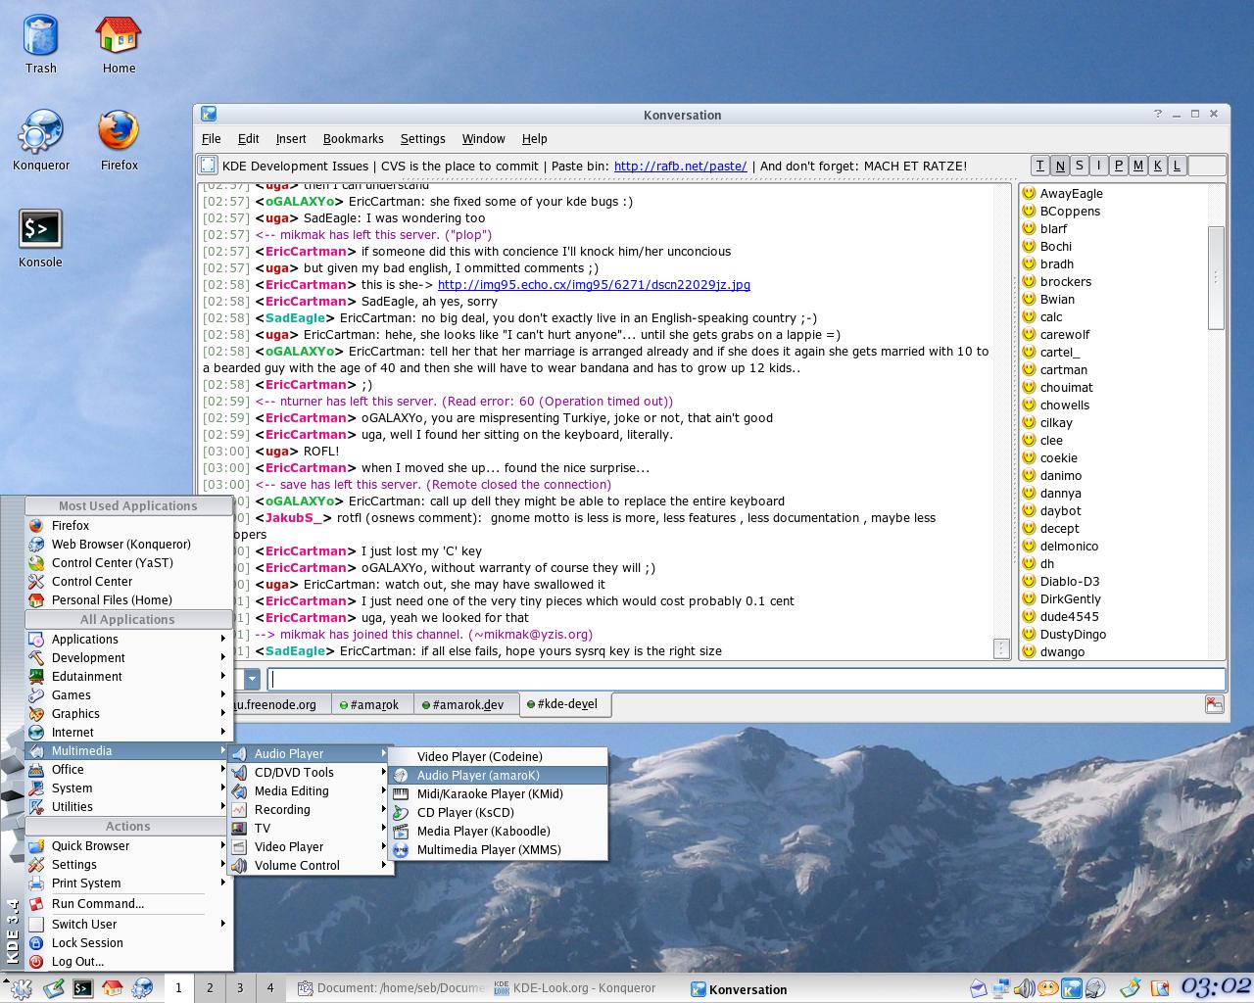Click the chat message input field
The image size is (1254, 1003).
pyautogui.click(x=747, y=679)
